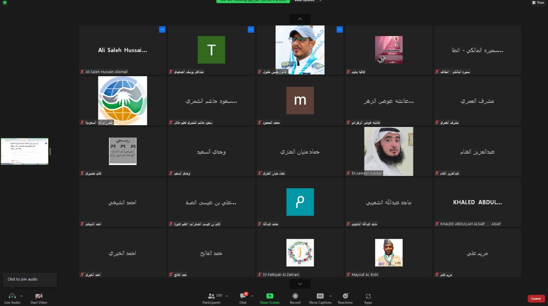Screen dimensions: 548x306
Task: Expand the caret next to Participants
Action: (x=226, y=296)
